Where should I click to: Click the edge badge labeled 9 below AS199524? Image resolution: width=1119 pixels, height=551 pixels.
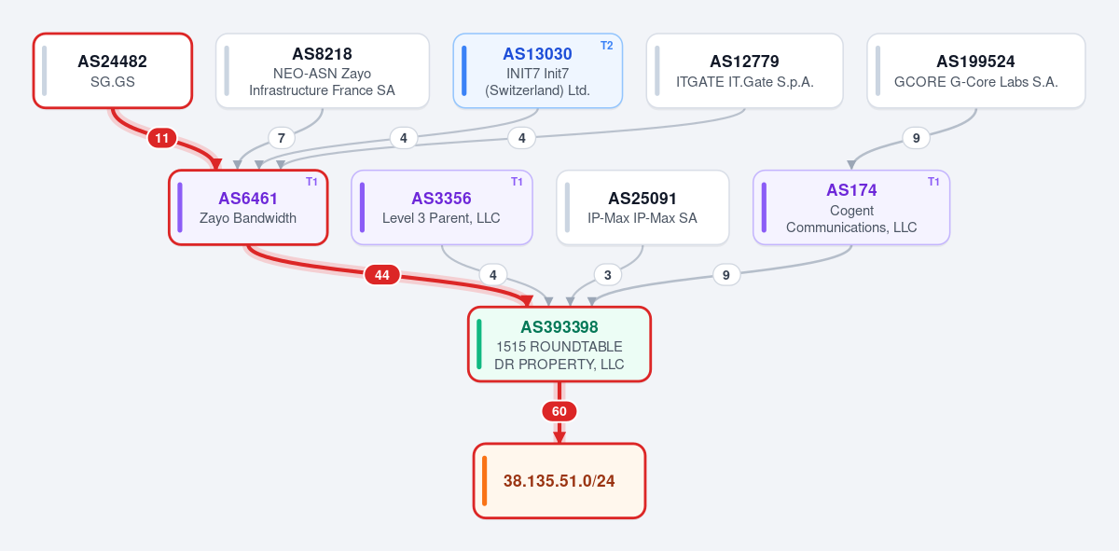pos(916,138)
